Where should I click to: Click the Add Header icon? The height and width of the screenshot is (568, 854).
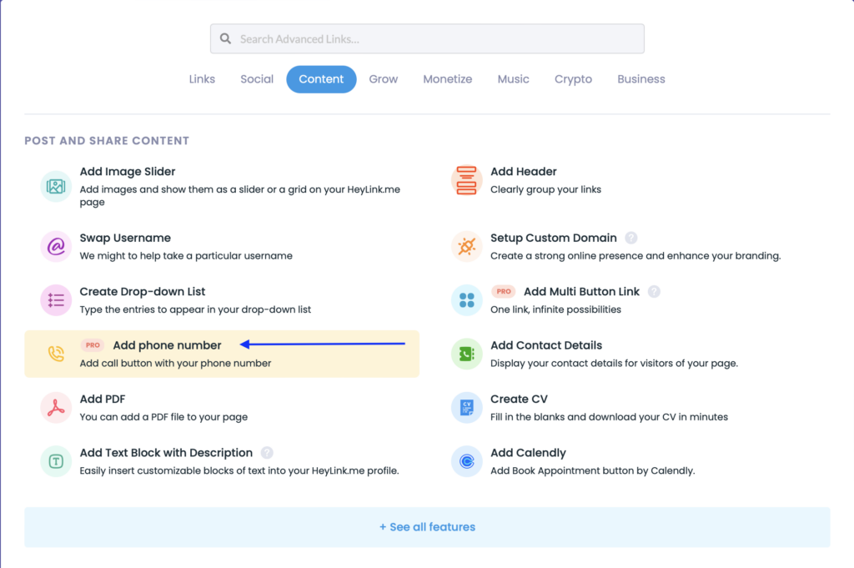pos(467,180)
